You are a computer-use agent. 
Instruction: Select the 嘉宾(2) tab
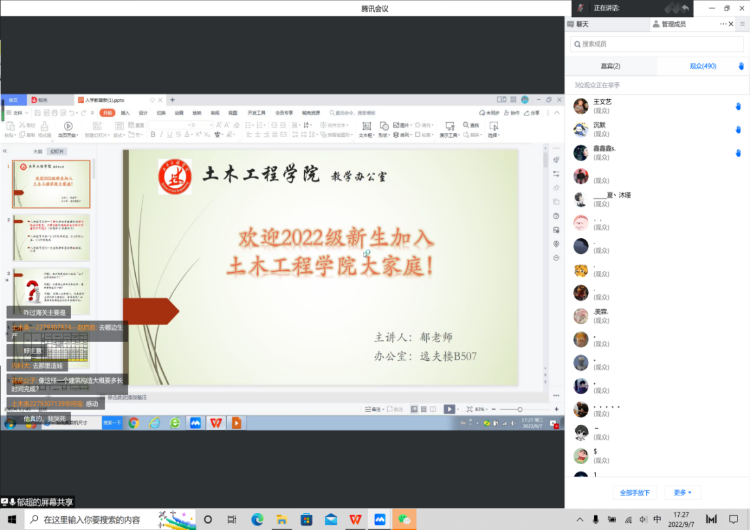pyautogui.click(x=610, y=66)
